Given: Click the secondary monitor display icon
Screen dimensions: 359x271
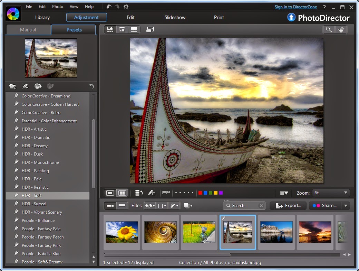Looking at the screenshot, I should pyautogui.click(x=150, y=30).
